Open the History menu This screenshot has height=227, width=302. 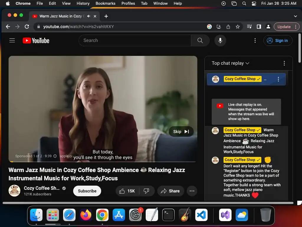coord(83,4)
